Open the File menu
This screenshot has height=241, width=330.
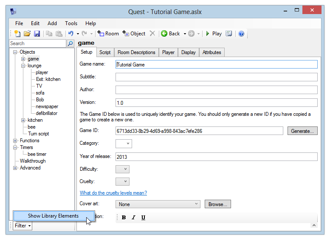coord(19,23)
